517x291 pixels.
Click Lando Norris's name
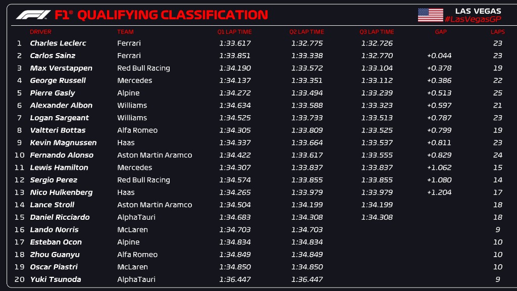[54, 230]
